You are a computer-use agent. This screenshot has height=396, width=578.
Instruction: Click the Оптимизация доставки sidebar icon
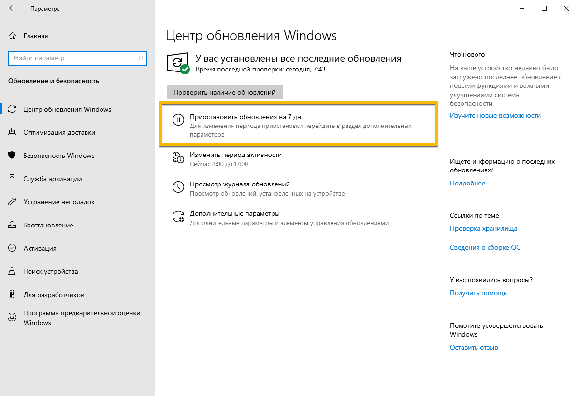[13, 132]
